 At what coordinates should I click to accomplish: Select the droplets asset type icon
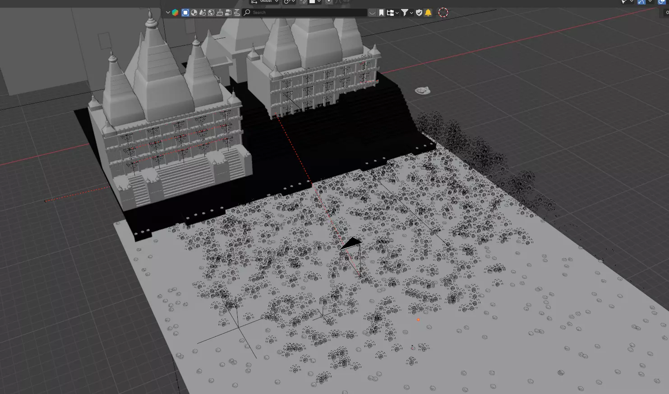click(203, 13)
